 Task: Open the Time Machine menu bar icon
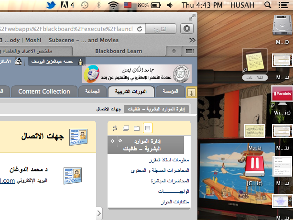click(84, 5)
